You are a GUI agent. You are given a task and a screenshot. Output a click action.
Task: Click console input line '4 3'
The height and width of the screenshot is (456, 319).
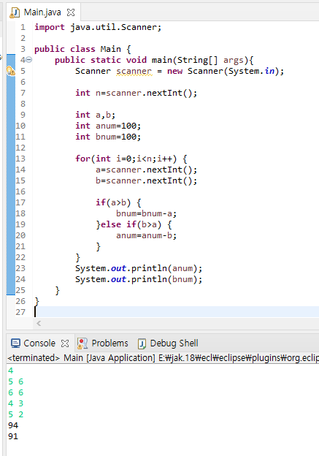[15, 403]
